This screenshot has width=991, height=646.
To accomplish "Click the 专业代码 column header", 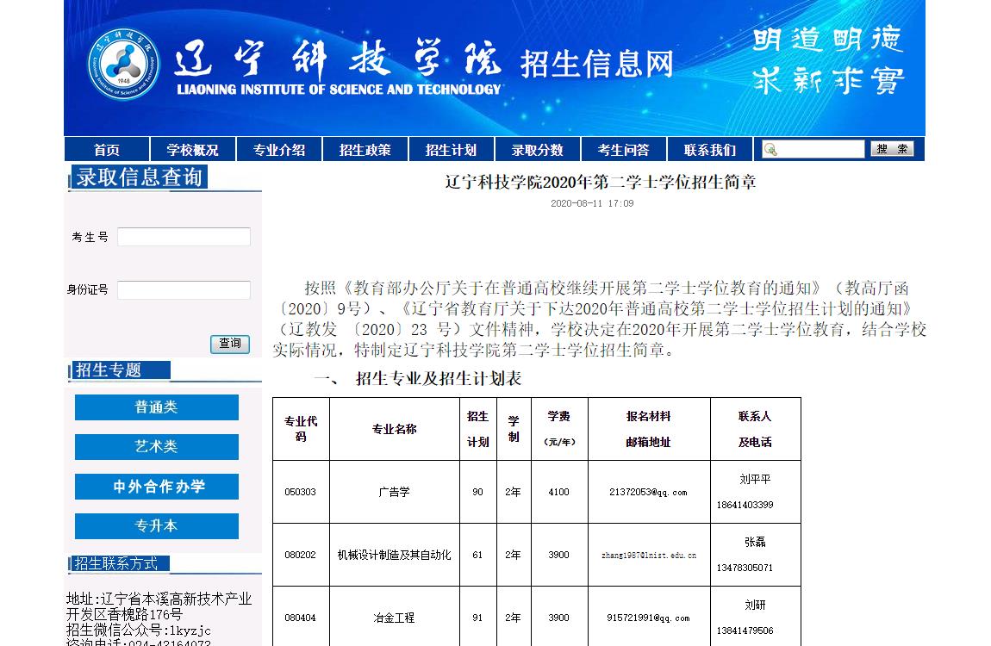I will pyautogui.click(x=301, y=429).
